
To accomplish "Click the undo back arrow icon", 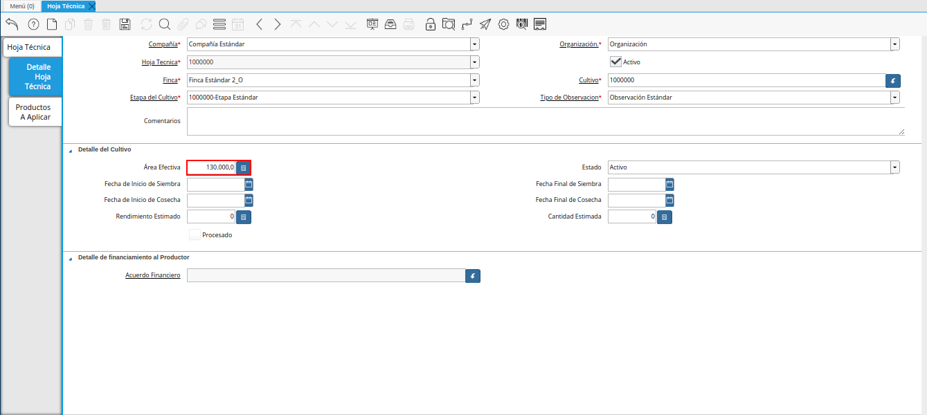I will coord(12,24).
